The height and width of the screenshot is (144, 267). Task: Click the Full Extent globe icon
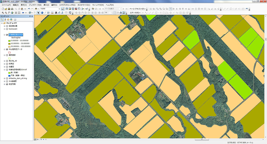[12, 12]
